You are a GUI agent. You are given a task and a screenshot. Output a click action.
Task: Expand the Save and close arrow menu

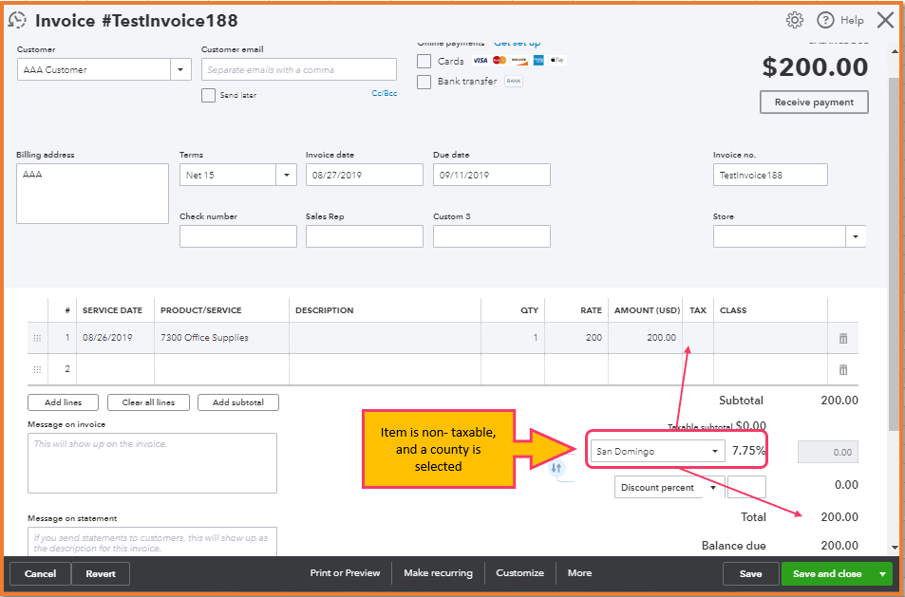882,574
